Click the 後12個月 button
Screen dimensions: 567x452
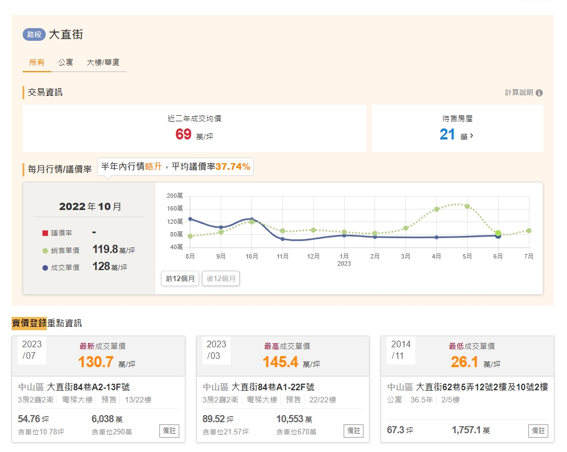click(x=221, y=278)
